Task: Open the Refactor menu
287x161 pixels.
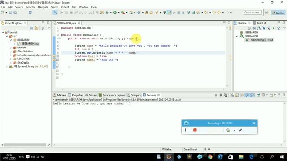Action: click(30, 7)
